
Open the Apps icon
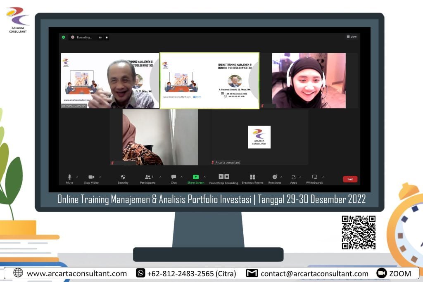click(x=293, y=177)
